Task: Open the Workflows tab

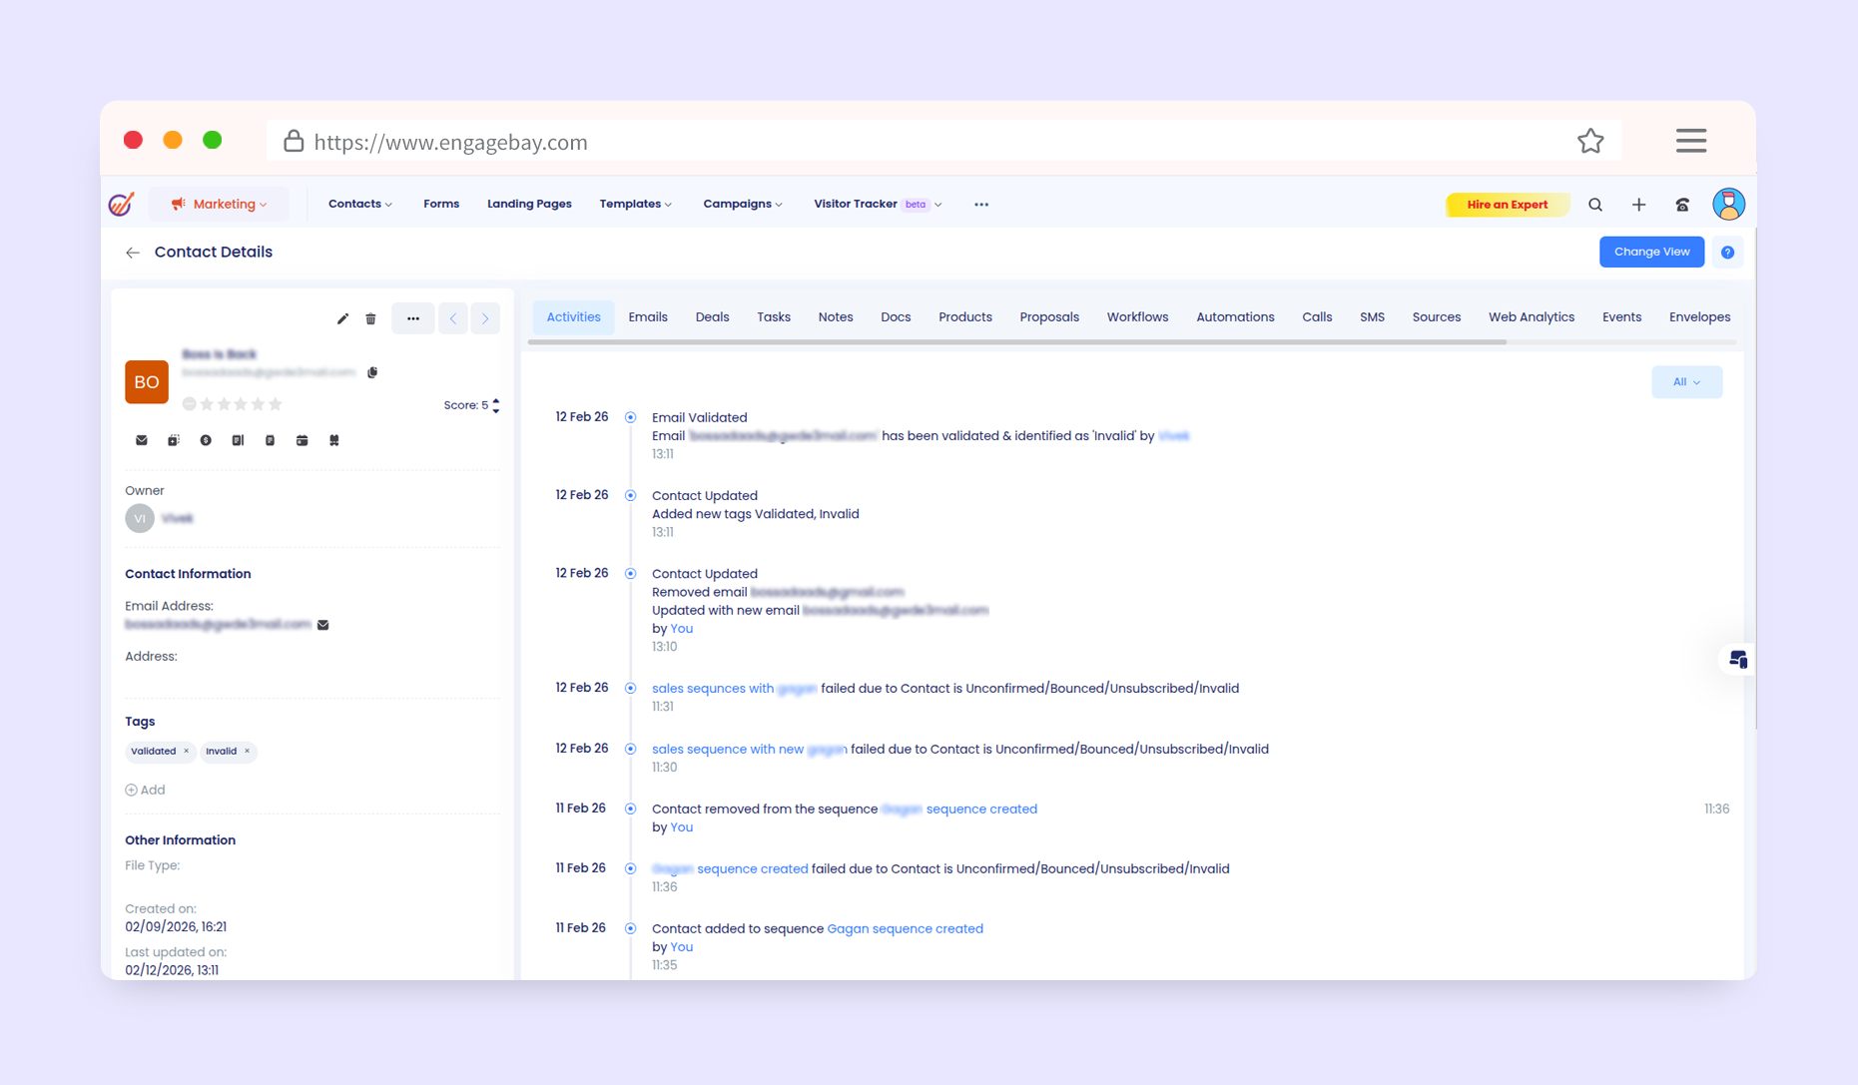Action: [1136, 317]
